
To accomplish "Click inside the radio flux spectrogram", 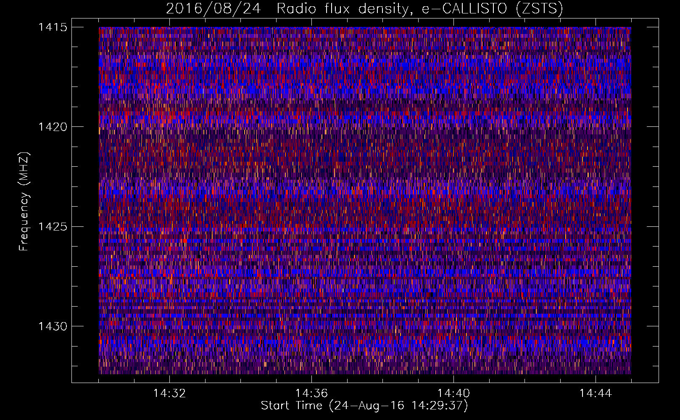I will tap(365, 200).
